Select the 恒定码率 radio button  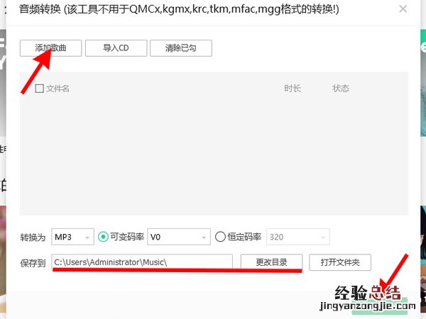point(220,237)
